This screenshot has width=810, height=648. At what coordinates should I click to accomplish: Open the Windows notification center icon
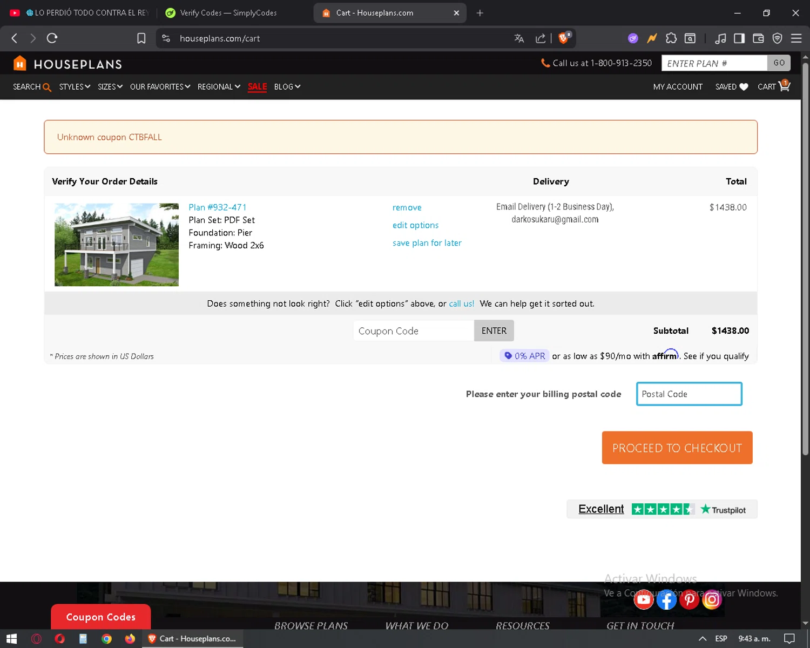tap(789, 639)
